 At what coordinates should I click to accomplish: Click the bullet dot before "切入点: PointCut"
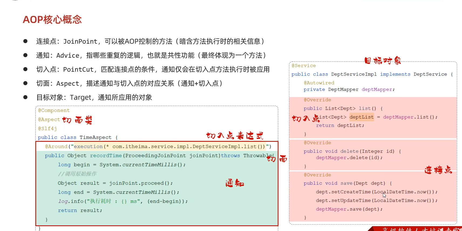point(25,69)
